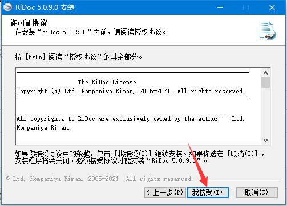Click the 取消(C) button

point(257,192)
